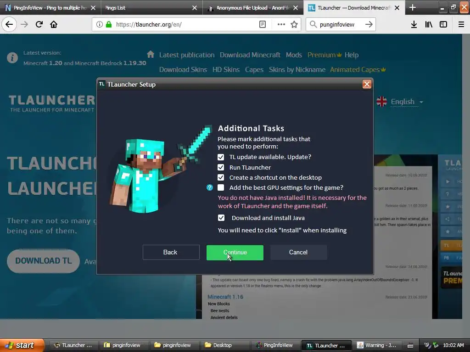This screenshot has width=470, height=352.
Task: Click Cancel in TLauncher Setup
Action: [x=298, y=253]
